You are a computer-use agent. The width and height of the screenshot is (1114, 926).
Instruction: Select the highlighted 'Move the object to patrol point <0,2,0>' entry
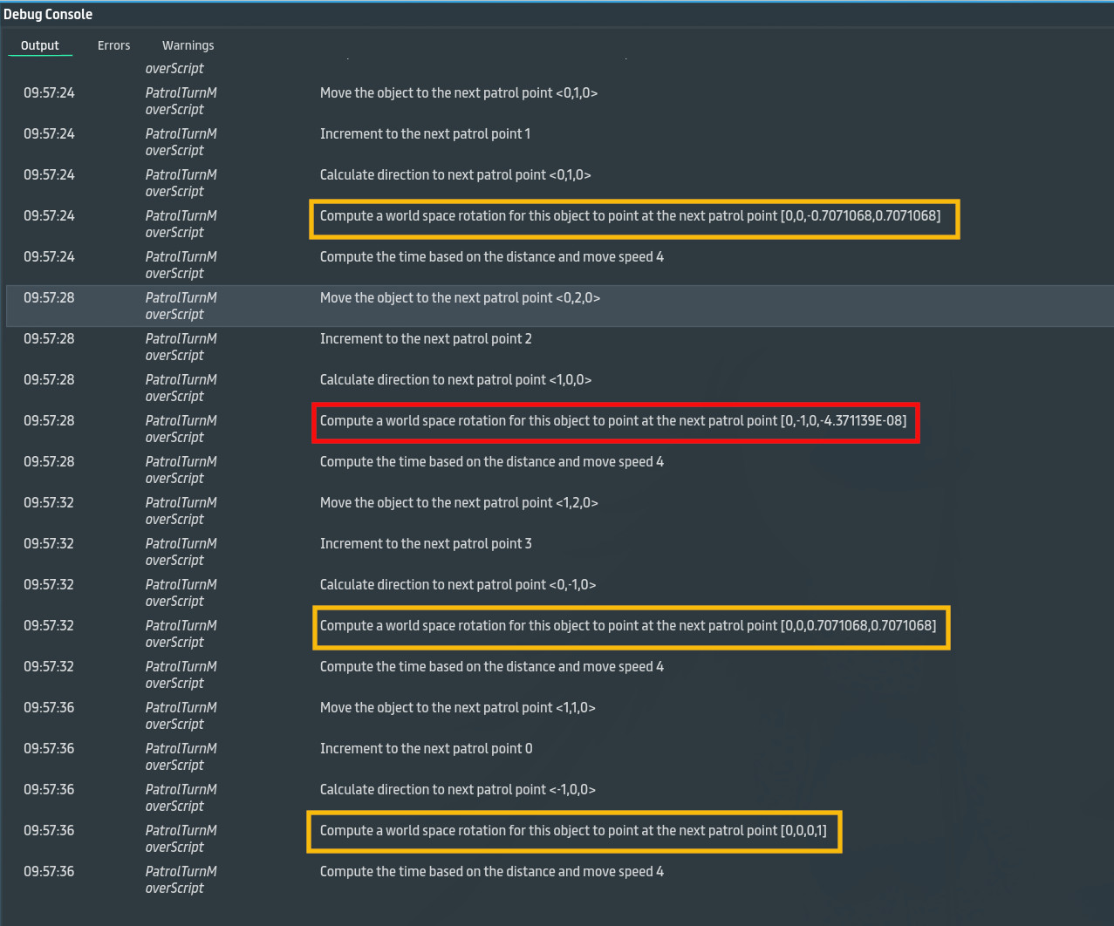tap(460, 297)
